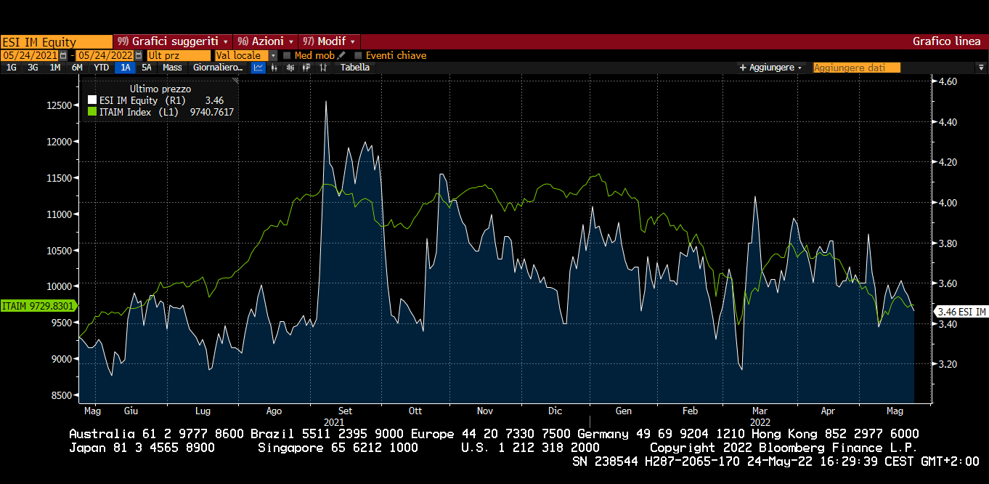Open the Azioni dropdown menu

(266, 41)
